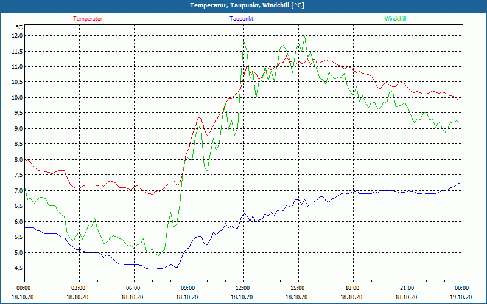The image size is (487, 304).
Task: Click the 10,0 value on y-axis
Action: coord(16,98)
